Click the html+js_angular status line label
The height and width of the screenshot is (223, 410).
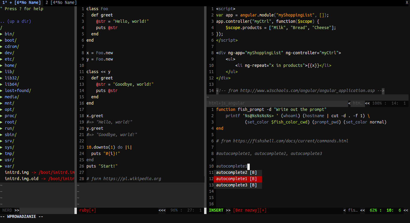[x=227, y=103]
